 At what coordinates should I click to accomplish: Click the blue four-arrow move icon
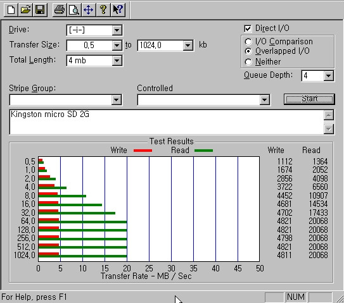coord(89,10)
